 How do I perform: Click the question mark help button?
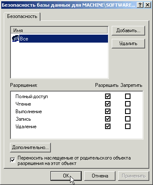pos(140,5)
